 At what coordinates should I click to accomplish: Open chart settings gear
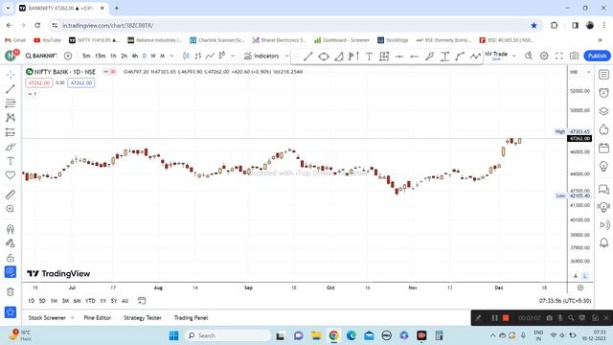544,56
